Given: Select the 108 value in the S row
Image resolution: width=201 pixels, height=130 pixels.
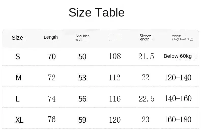Looking at the screenshot, I should (114, 56).
